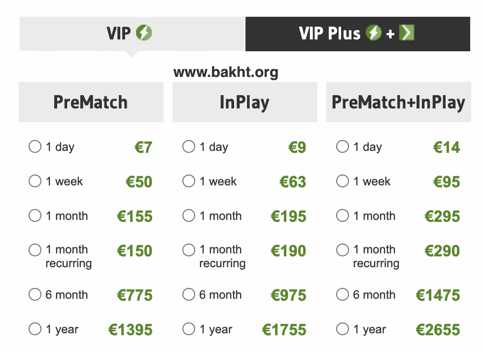Pick InPlay 6 month €975 plan
The width and height of the screenshot is (485, 352).
(189, 295)
